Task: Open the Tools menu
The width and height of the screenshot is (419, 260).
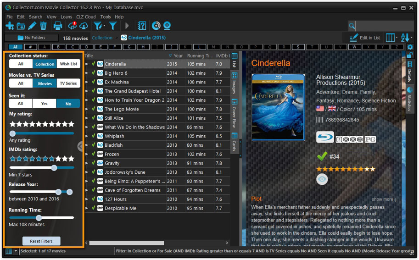Action: 105,17
